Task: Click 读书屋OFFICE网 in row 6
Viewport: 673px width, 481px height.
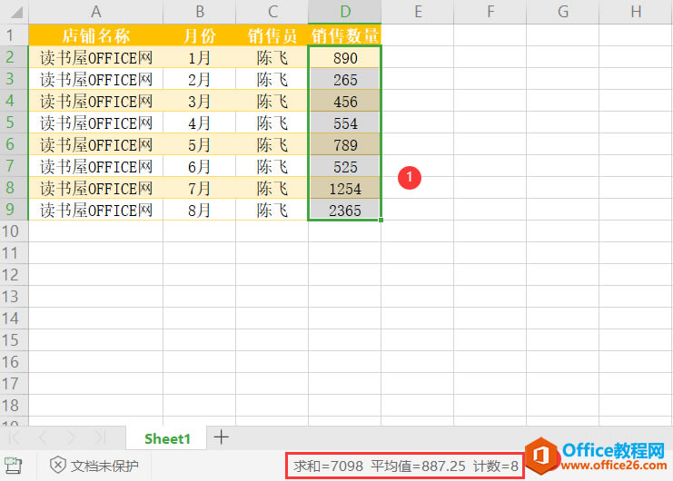Action: click(x=95, y=145)
